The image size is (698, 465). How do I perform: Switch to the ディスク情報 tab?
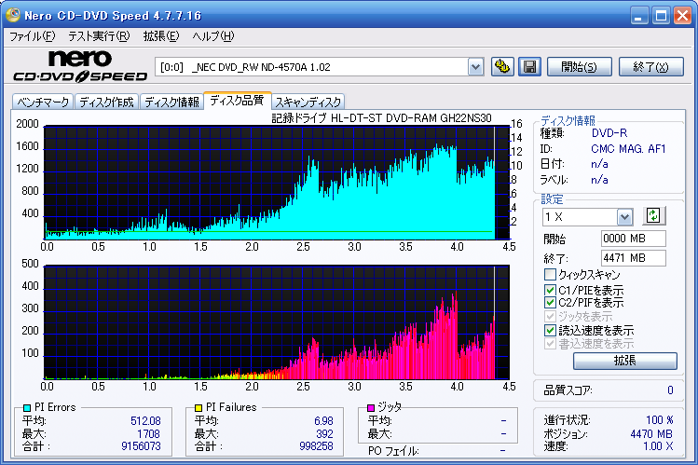pyautogui.click(x=171, y=102)
